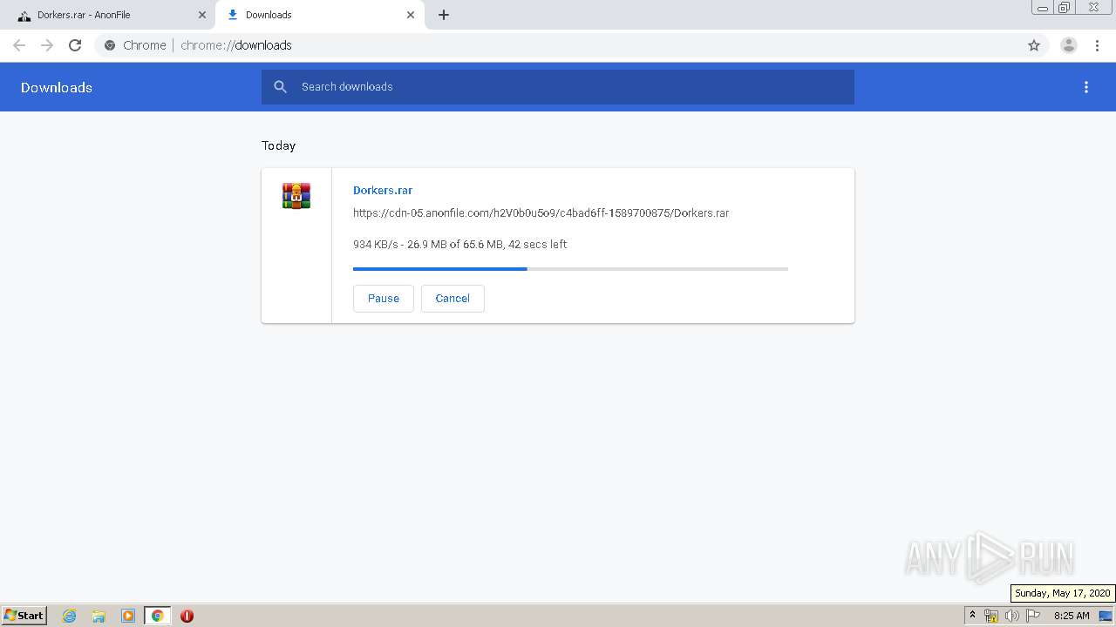1116x627 pixels.
Task: Bookmark this page with the star icon
Action: coord(1034,45)
